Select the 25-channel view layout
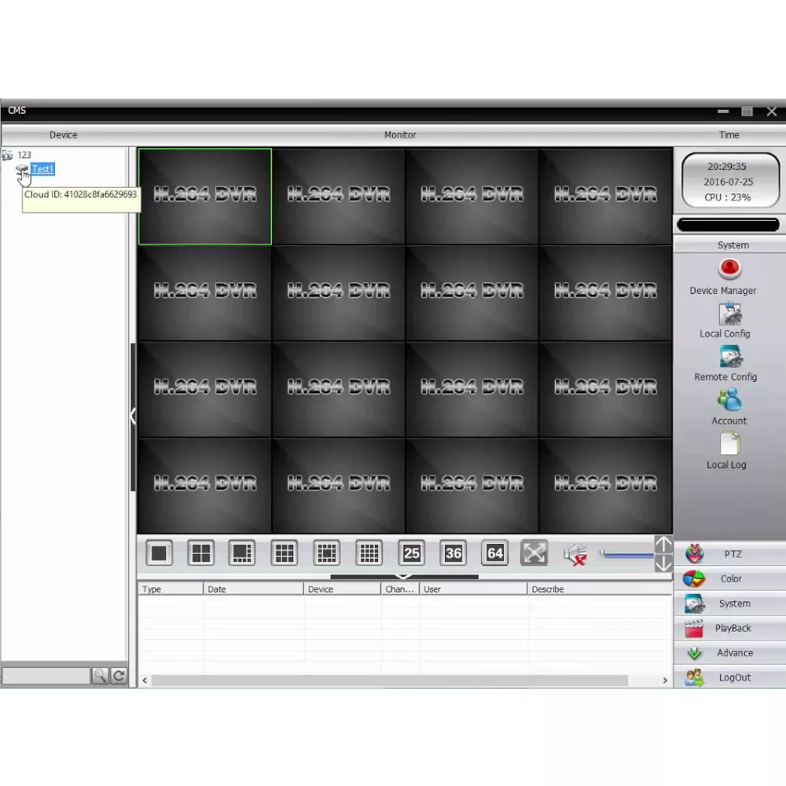The image size is (786, 786). [411, 553]
